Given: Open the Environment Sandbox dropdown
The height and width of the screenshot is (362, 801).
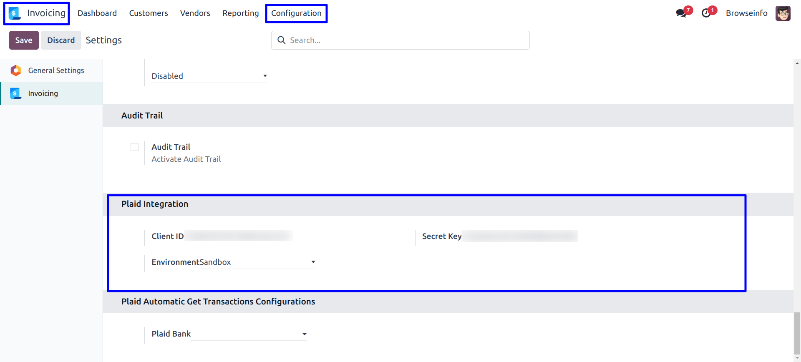Looking at the screenshot, I should [257, 262].
